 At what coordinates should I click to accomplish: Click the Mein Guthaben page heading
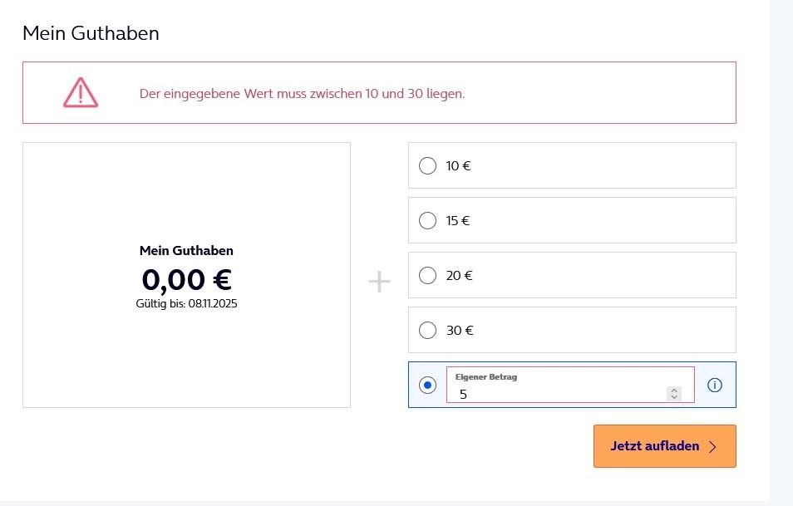tap(91, 33)
